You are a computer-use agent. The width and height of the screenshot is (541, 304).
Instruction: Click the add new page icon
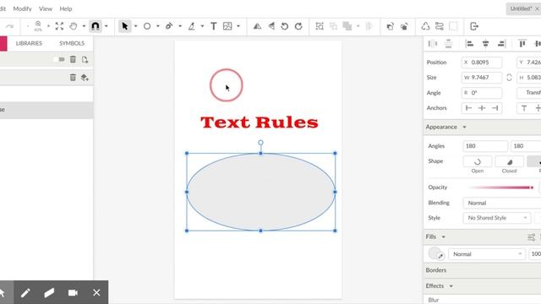(x=85, y=59)
